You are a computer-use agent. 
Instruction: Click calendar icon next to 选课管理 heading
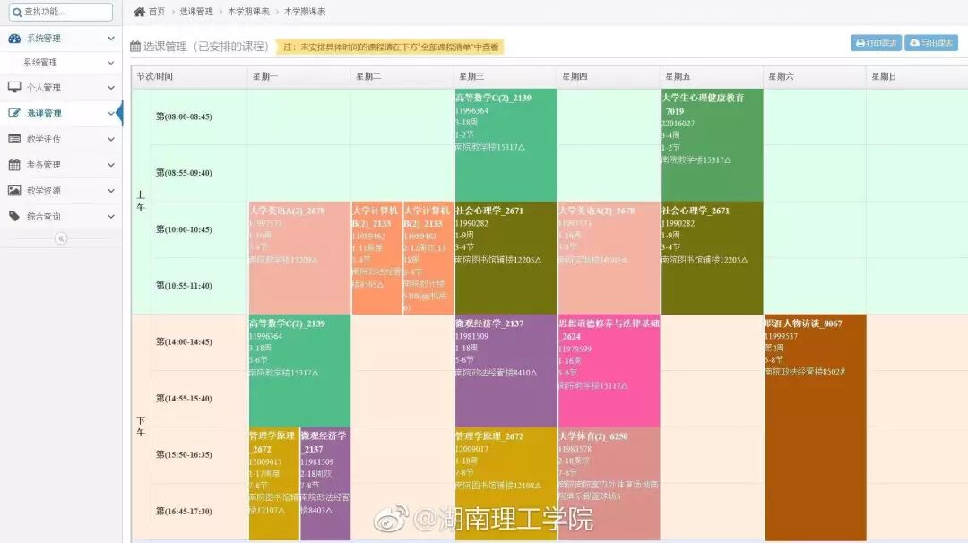click(x=135, y=47)
